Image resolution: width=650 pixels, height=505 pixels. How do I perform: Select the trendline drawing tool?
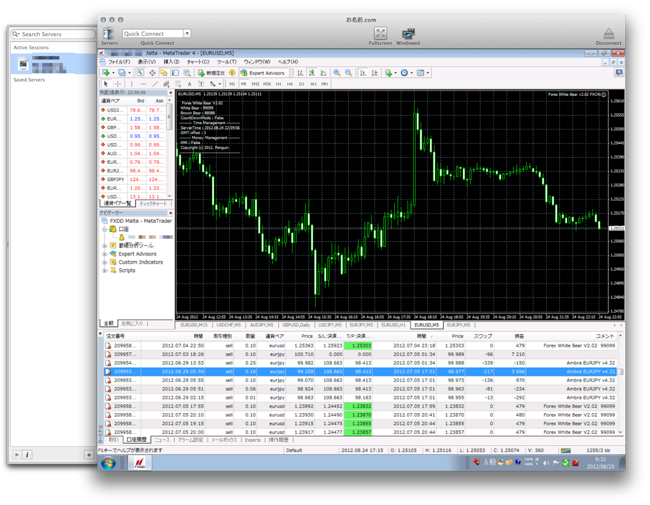155,84
